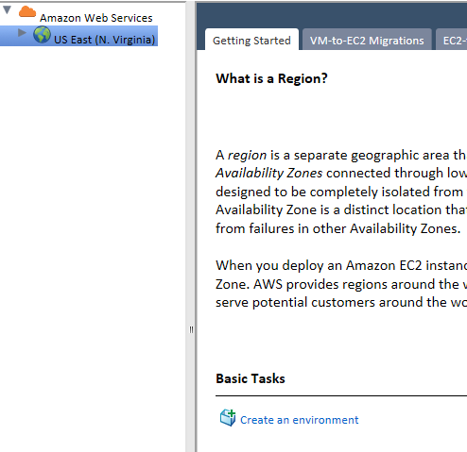Click the 'Basic Tasks' heading
The image size is (467, 452).
pos(251,378)
